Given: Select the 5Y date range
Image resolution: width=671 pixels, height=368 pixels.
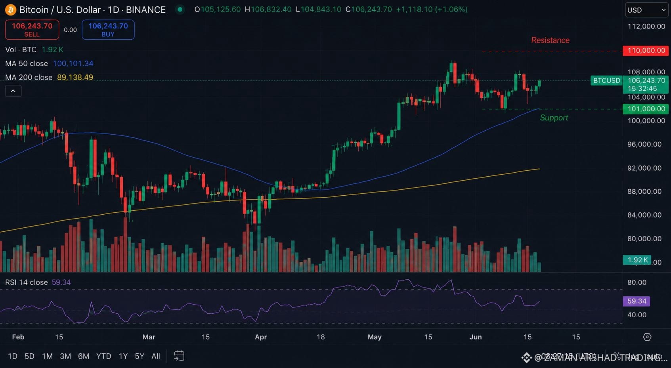Looking at the screenshot, I should point(140,356).
